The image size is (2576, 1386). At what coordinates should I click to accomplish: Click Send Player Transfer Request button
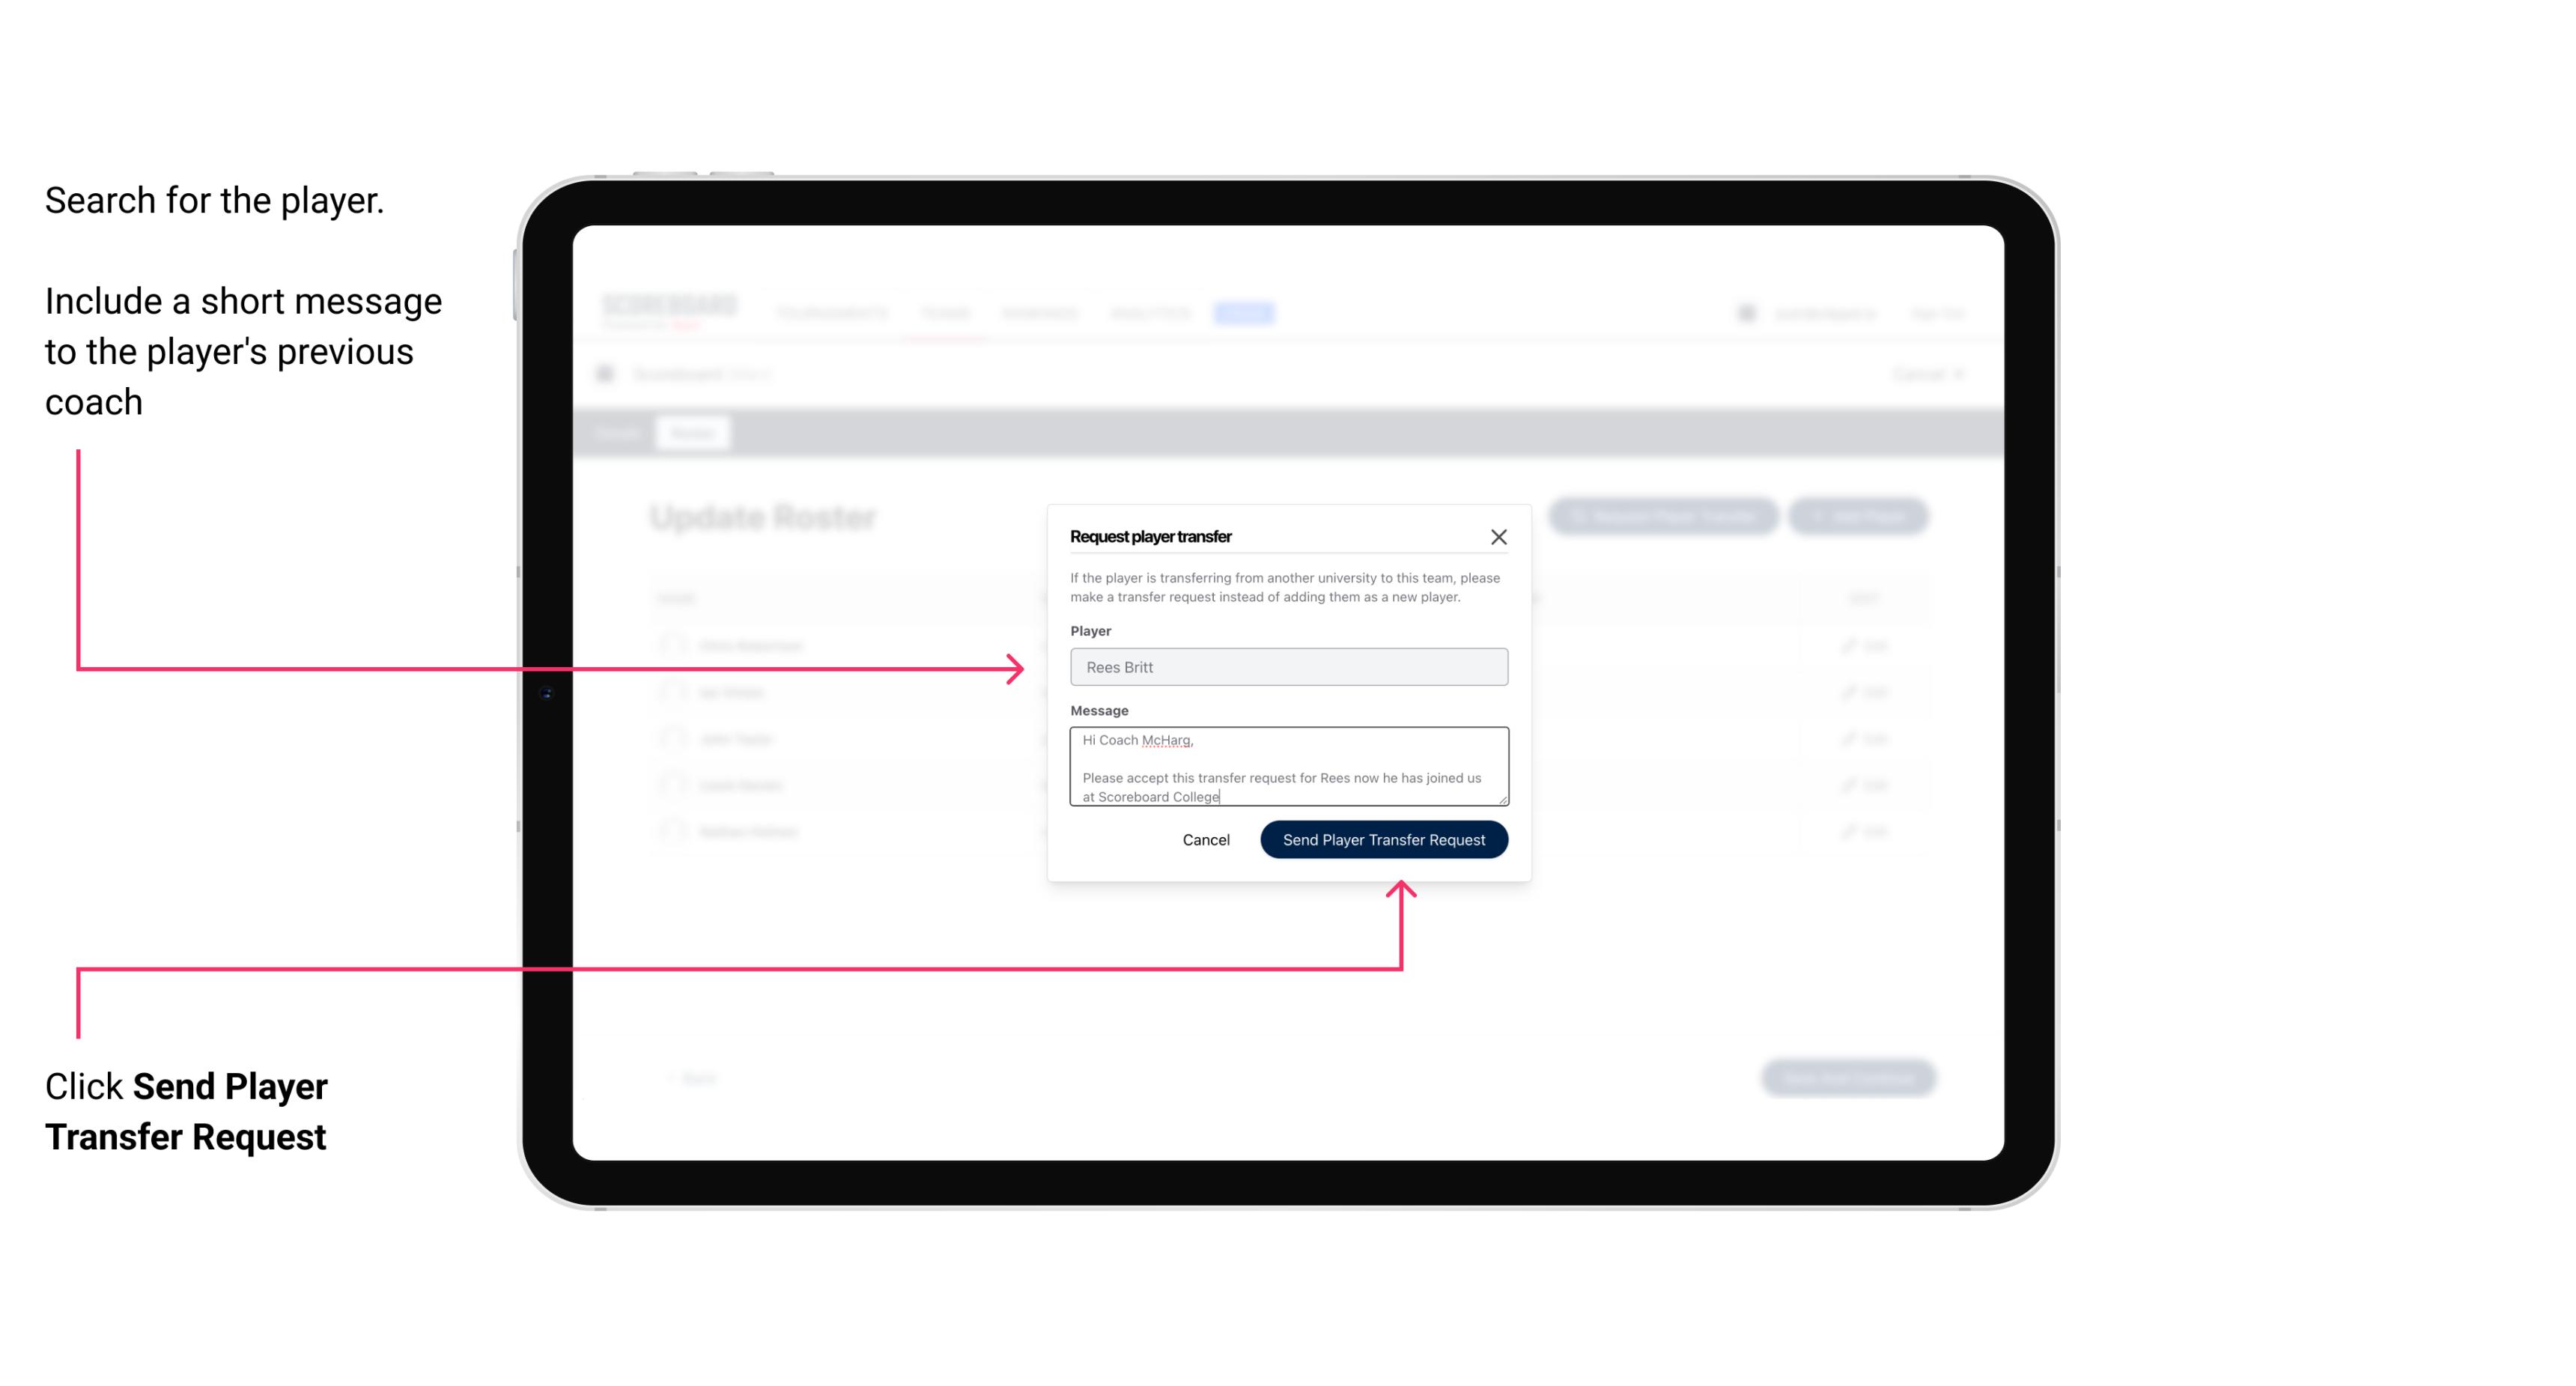click(x=1385, y=838)
